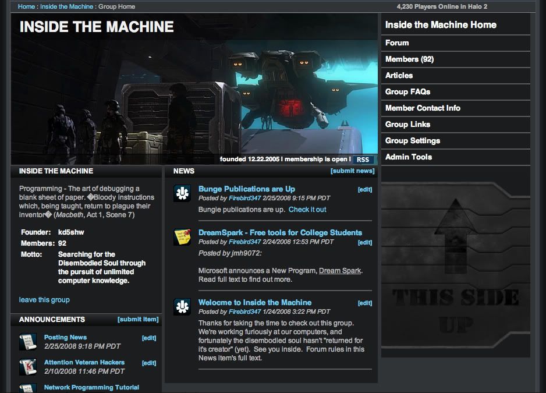Open the underlined Dream Spark link

(x=341, y=271)
